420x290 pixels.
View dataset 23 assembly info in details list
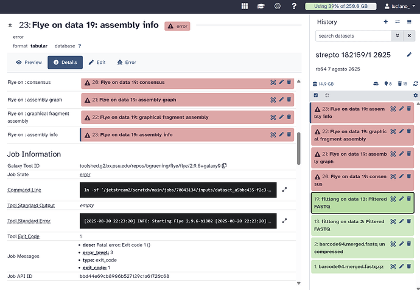click(273, 134)
